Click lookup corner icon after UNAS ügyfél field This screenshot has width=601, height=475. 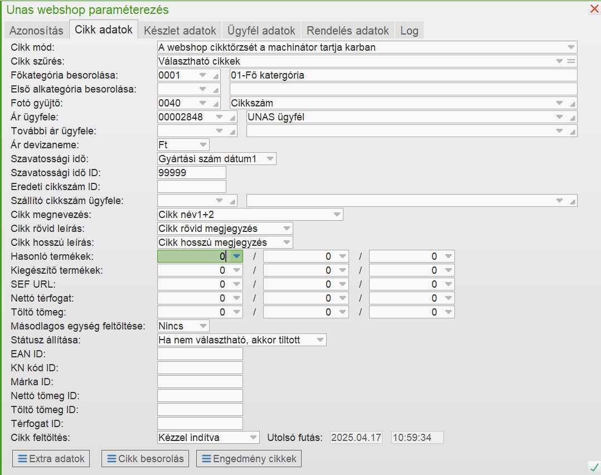[573, 118]
